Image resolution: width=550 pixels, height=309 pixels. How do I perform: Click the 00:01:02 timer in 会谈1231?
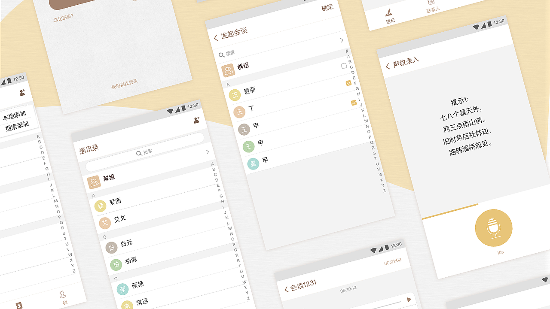[x=393, y=261]
